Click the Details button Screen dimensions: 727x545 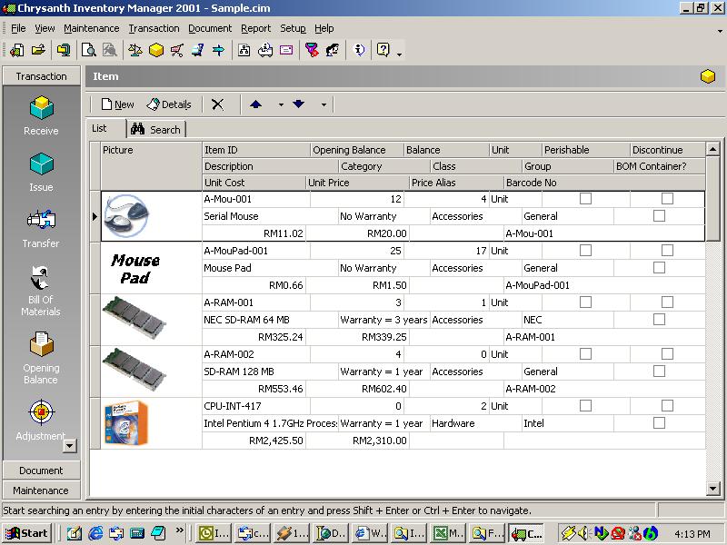[169, 104]
